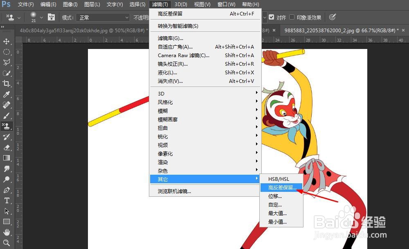Select the Dodge tool
Image resolution: width=409 pixels, height=249 pixels.
(x=6, y=180)
